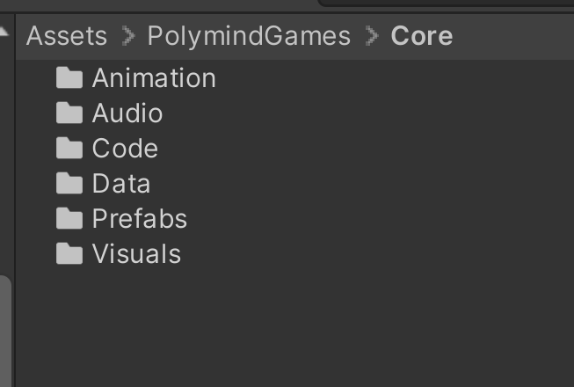Click the left panel's vertical scrollbar thumb
This screenshot has width=574, height=387.
(4, 330)
